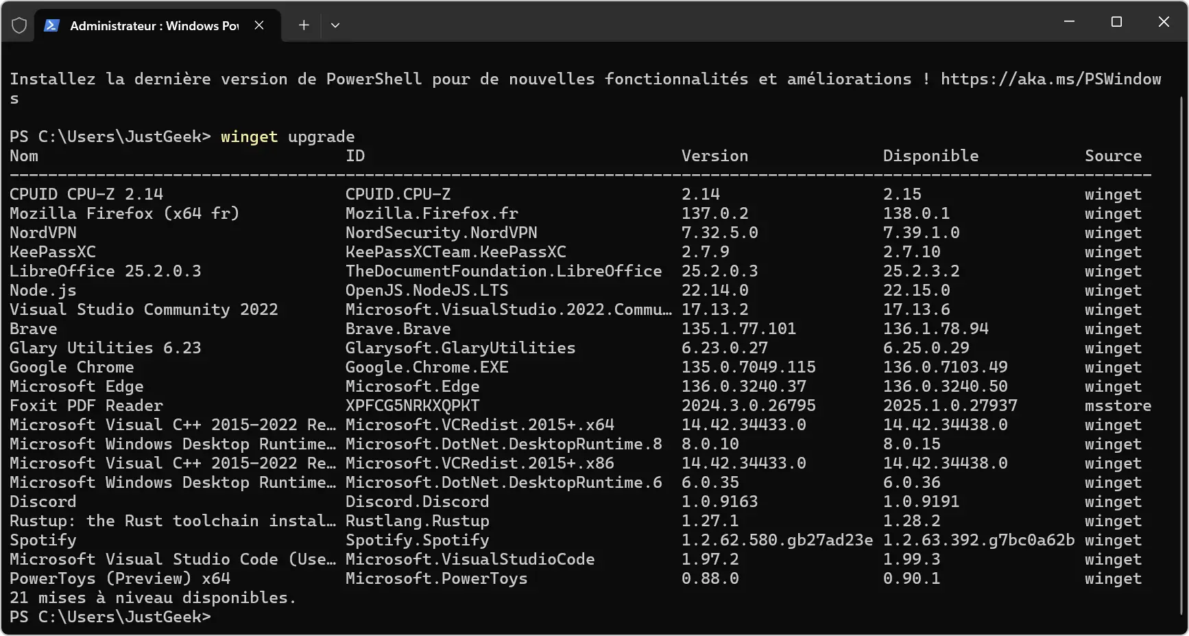Click available version '1.2.63.392.g7bc0a62b'
1189x636 pixels.
(979, 540)
